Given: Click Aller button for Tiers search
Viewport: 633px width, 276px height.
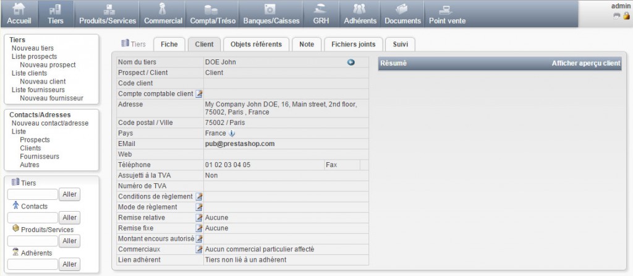Looking at the screenshot, I should (x=70, y=194).
